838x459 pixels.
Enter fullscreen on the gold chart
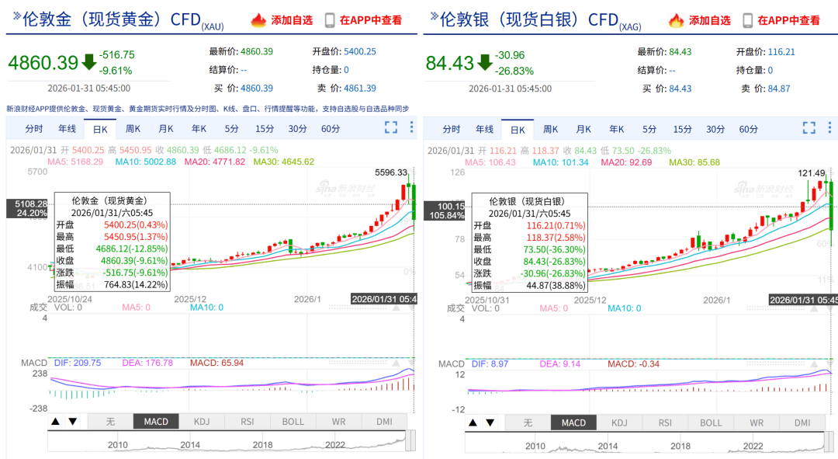point(391,128)
